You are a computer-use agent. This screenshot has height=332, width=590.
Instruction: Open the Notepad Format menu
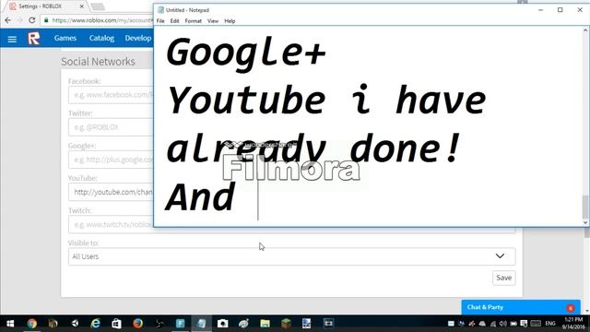[x=193, y=21]
